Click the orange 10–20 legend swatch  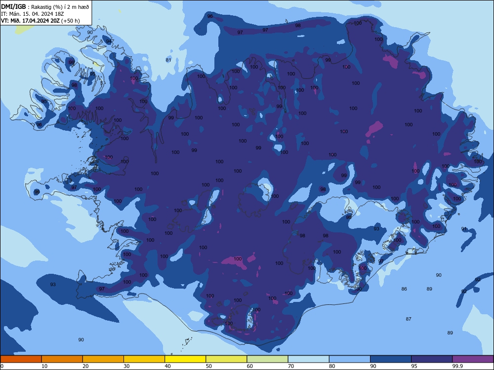(62, 359)
